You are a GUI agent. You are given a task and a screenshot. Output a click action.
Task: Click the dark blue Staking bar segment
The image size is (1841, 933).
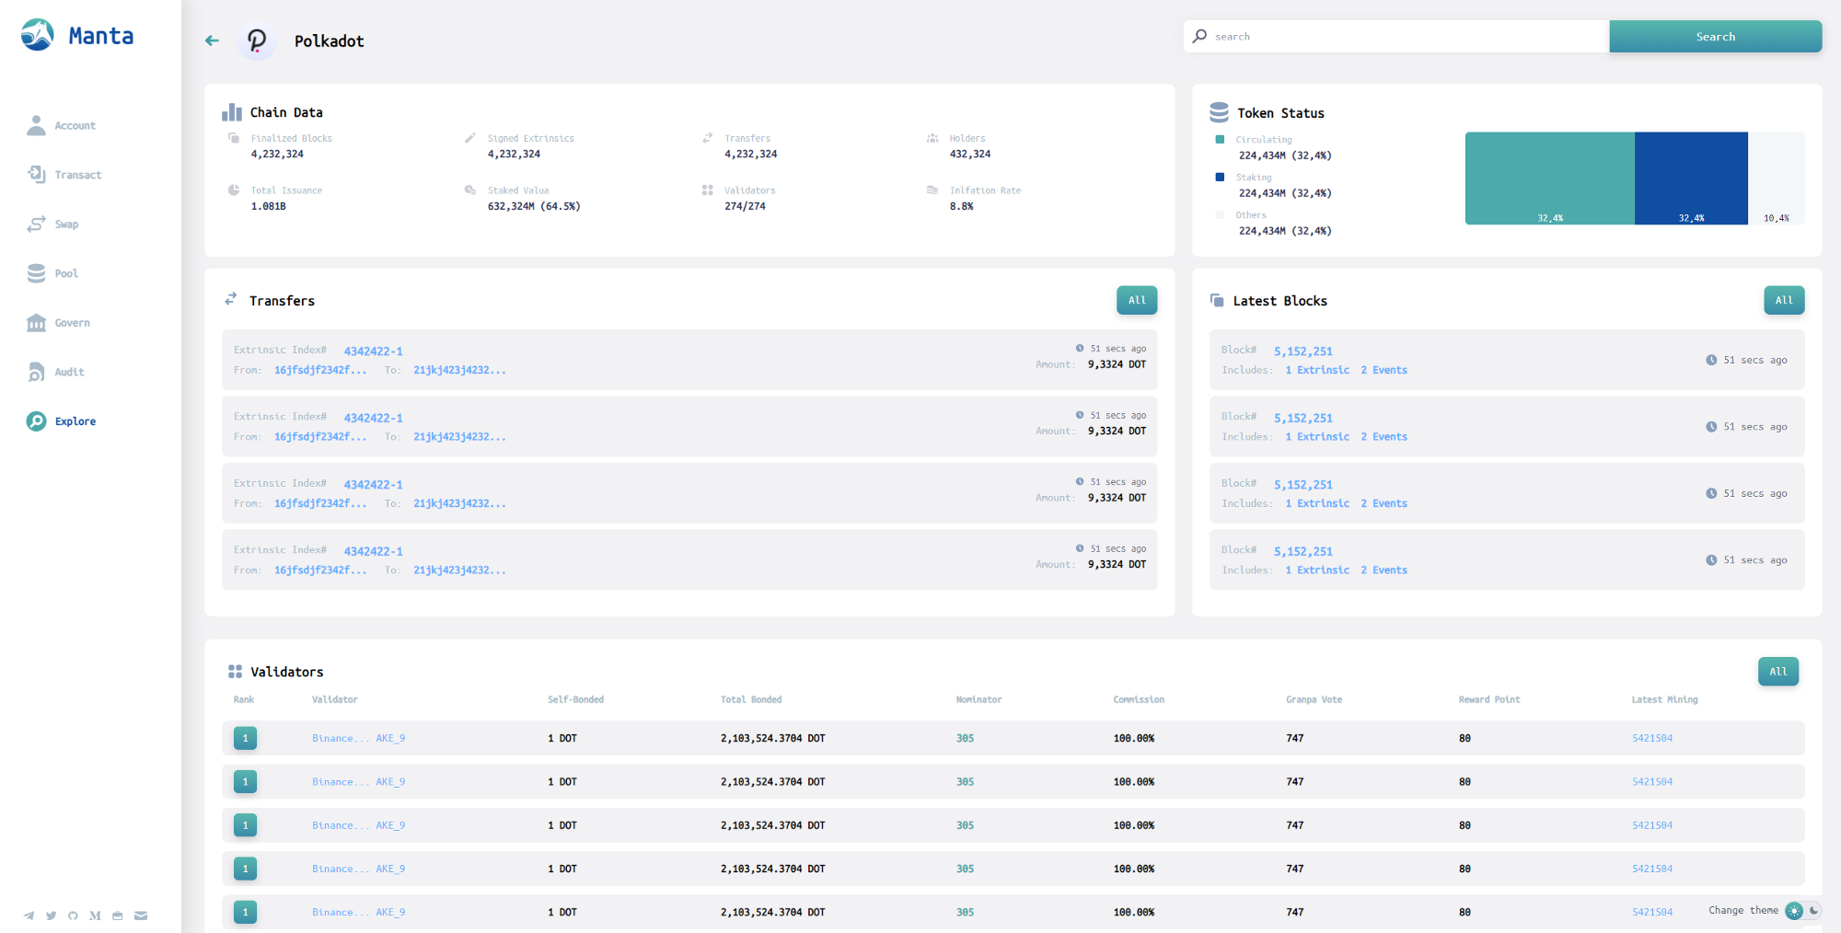(x=1691, y=179)
